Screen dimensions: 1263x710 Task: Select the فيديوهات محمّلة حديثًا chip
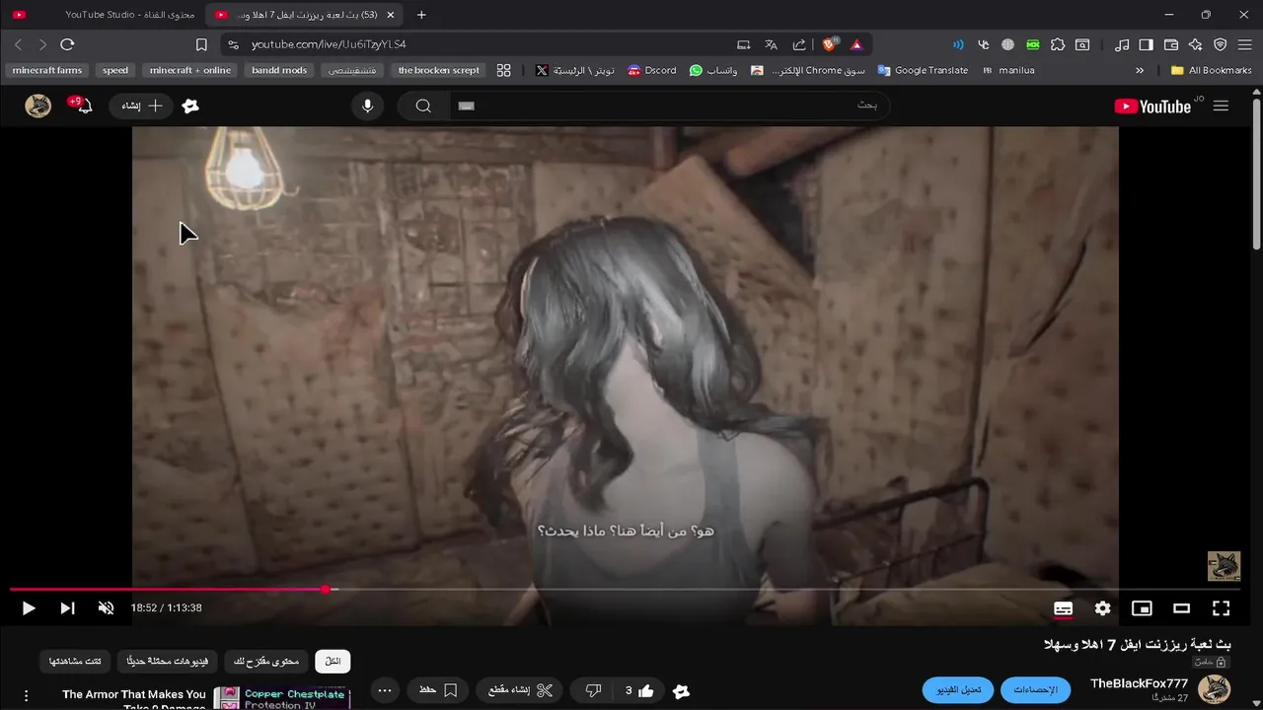tap(168, 662)
